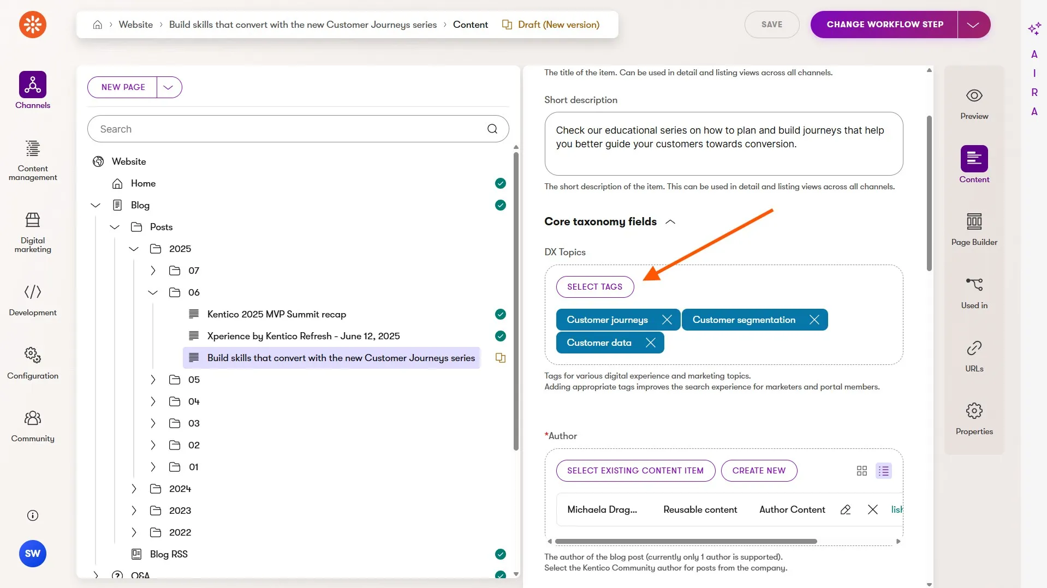The width and height of the screenshot is (1047, 588).
Task: Remove the Customer journeys tag
Action: (667, 320)
